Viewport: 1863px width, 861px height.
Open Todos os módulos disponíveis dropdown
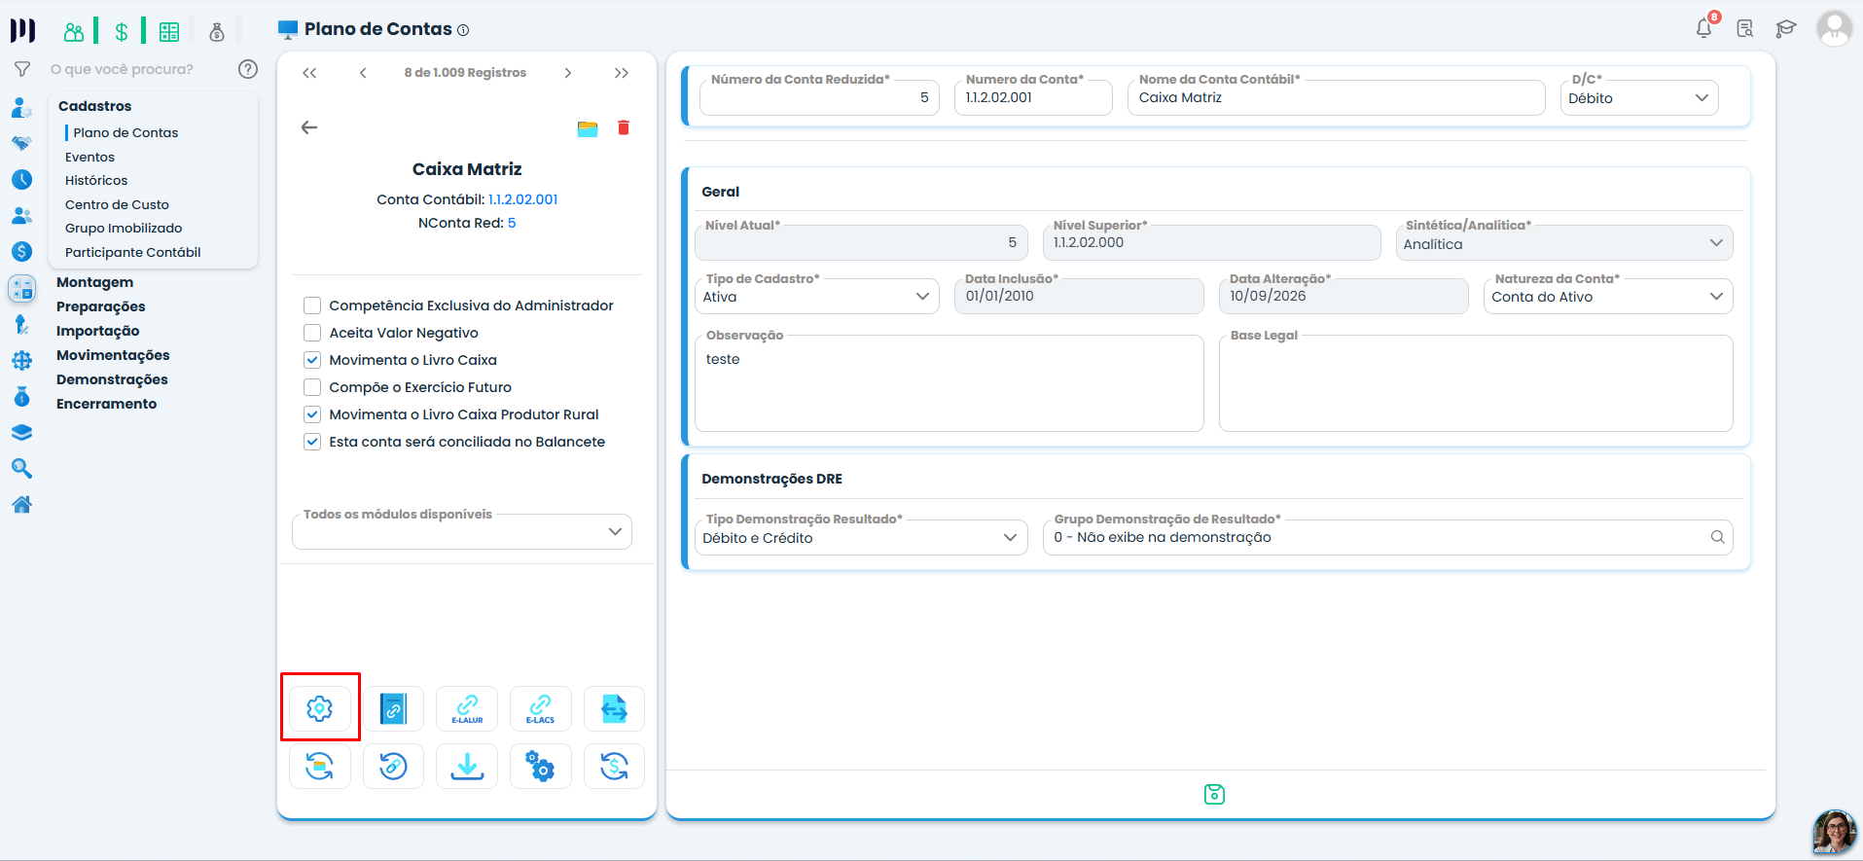pos(462,531)
